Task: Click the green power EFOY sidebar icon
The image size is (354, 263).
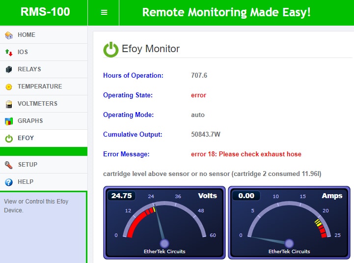Action: pos(8,138)
